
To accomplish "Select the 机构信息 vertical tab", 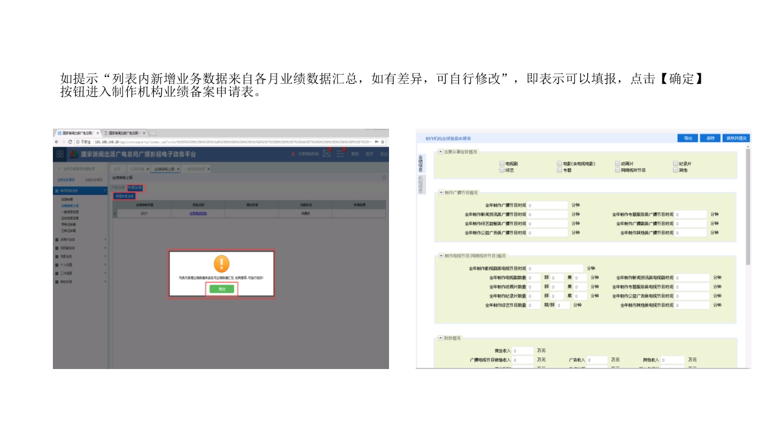I will (420, 185).
